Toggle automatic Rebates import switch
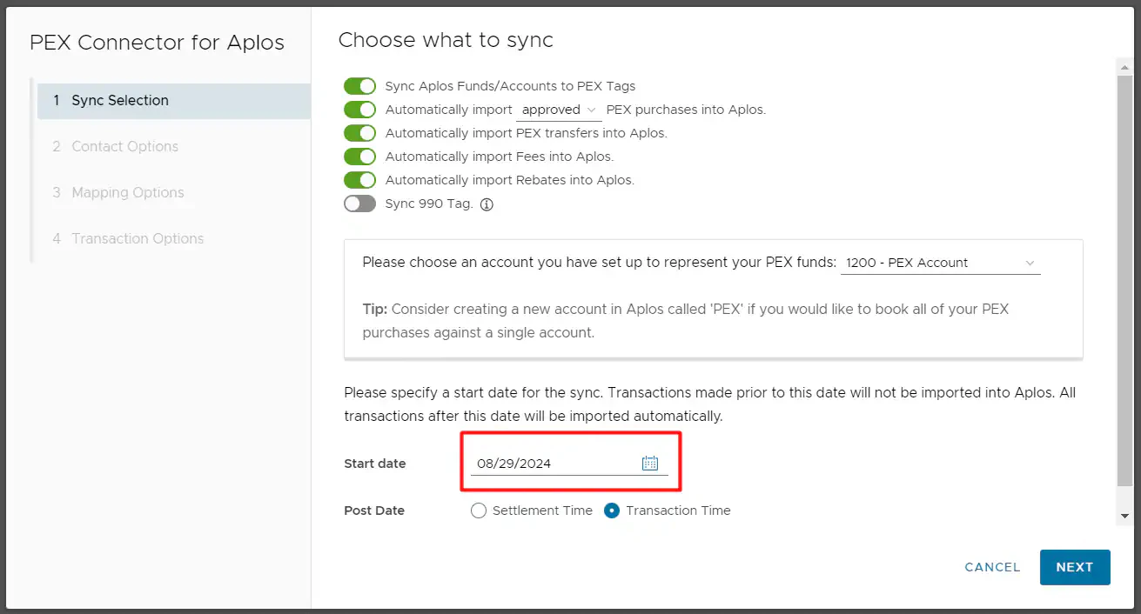This screenshot has width=1141, height=614. (359, 180)
